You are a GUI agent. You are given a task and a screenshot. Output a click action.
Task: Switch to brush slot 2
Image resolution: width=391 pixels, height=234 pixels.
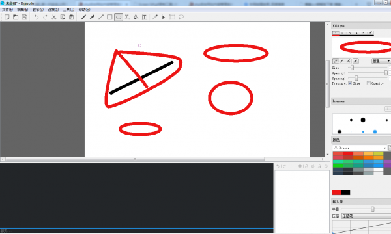pos(343,32)
